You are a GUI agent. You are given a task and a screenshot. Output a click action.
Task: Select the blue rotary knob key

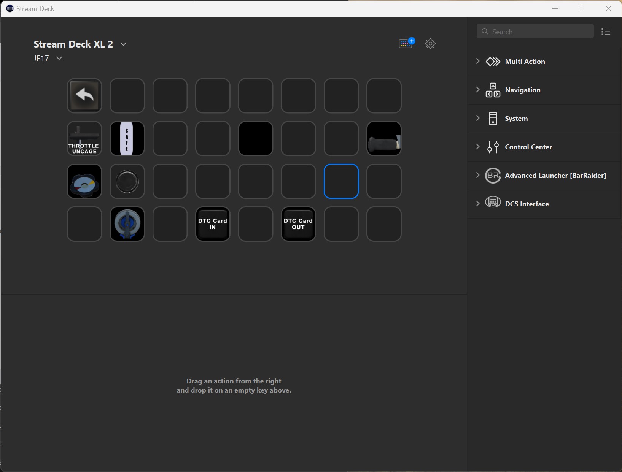coord(127,224)
